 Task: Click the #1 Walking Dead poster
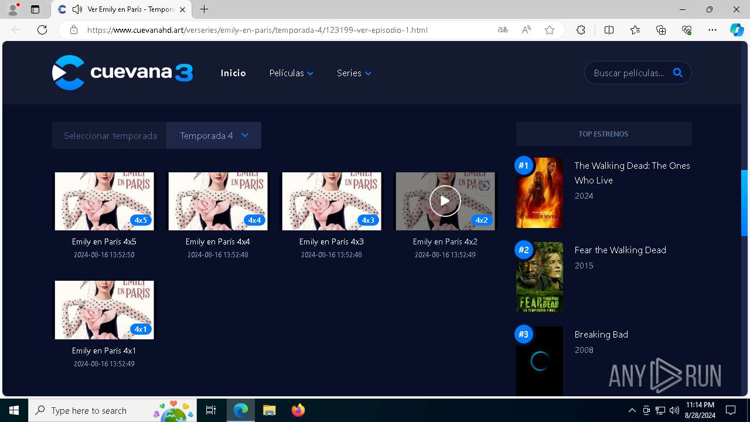[x=540, y=193]
